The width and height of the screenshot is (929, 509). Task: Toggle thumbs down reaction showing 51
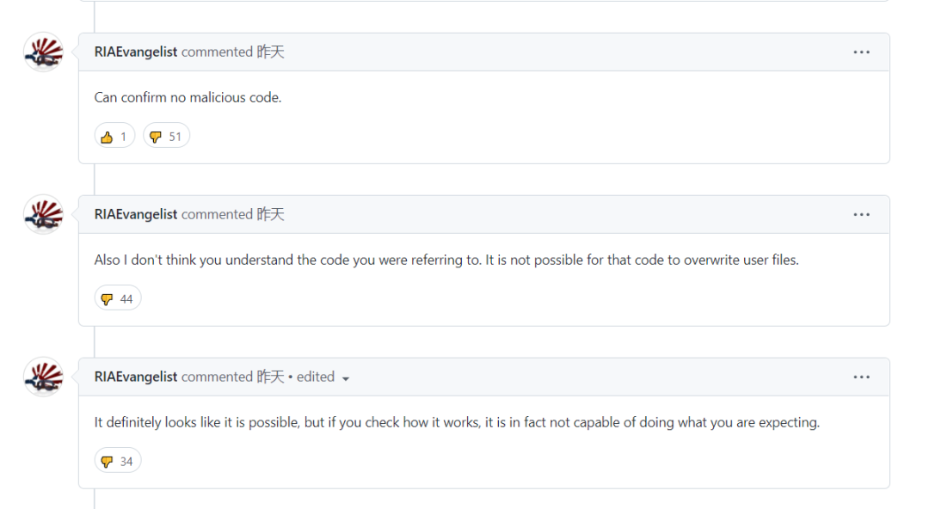click(x=166, y=136)
